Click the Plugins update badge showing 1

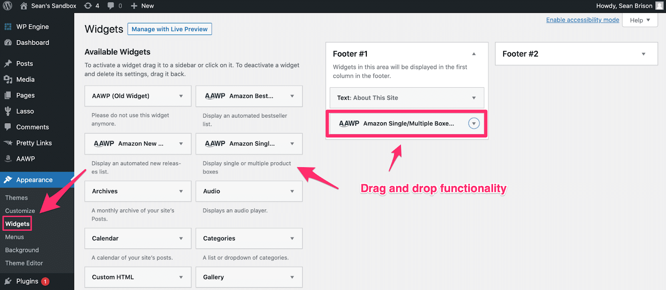click(45, 282)
